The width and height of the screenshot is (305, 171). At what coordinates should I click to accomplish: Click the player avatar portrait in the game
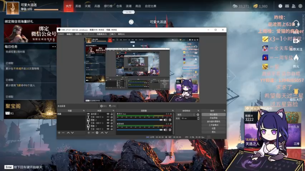click(x=13, y=8)
